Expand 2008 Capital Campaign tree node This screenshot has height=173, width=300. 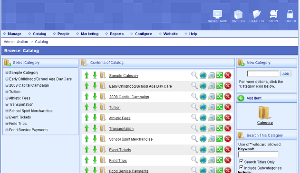7,85
